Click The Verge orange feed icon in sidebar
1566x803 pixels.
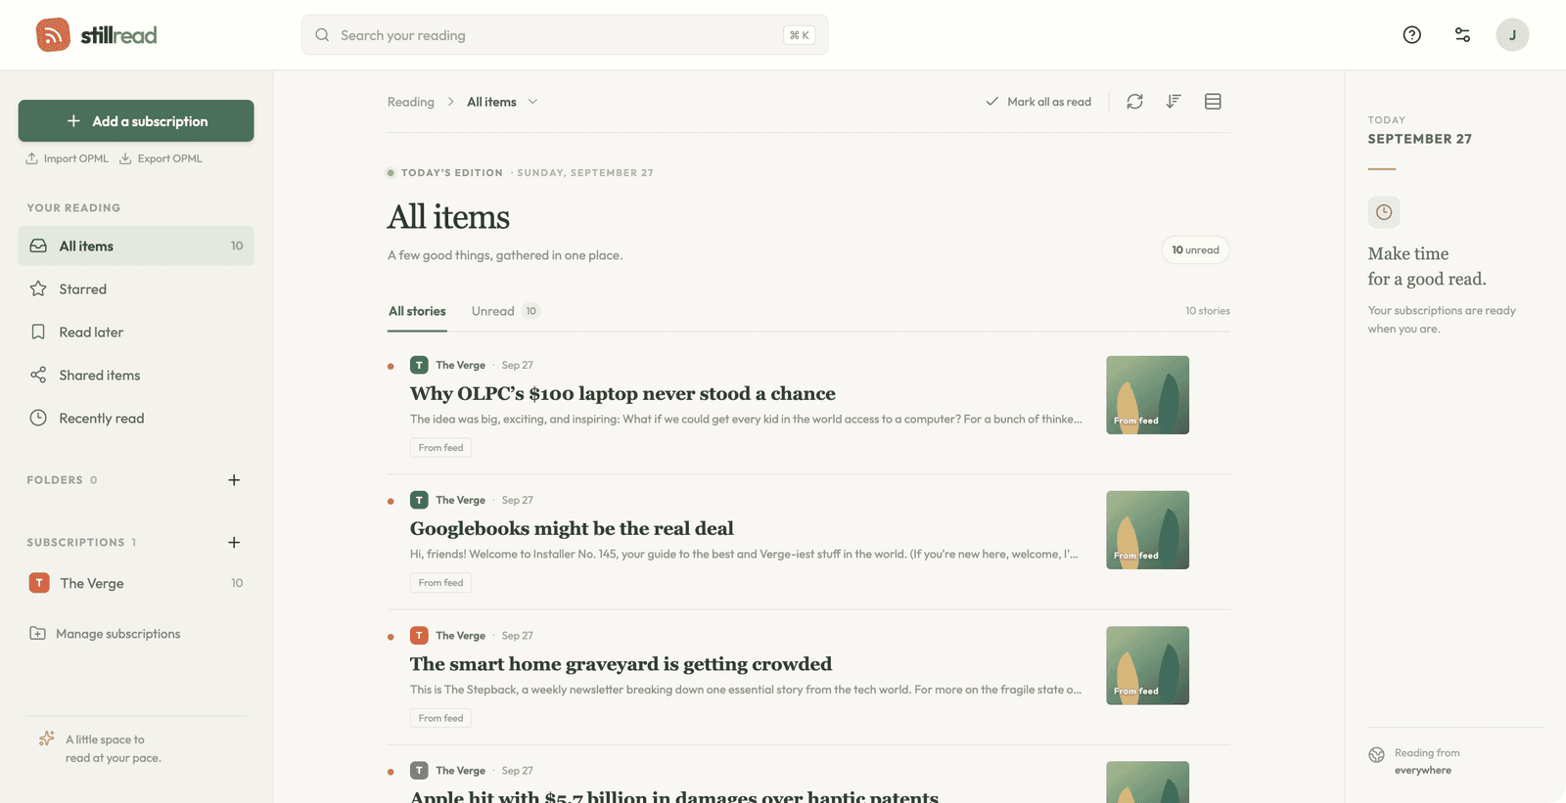[x=39, y=583]
